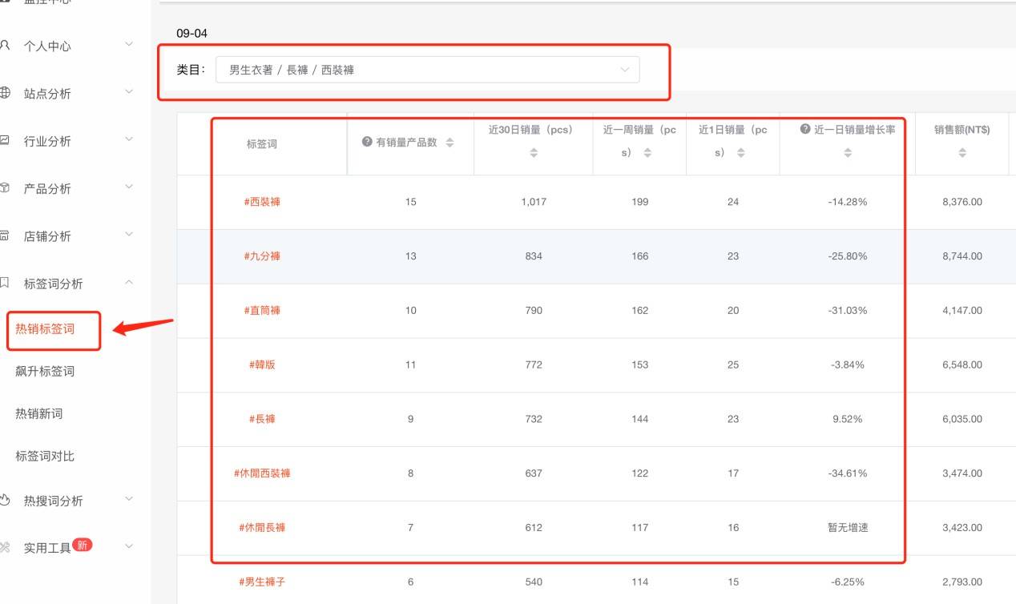
Task: Expand the 站点分析 menu chevron
Action: click(x=129, y=92)
